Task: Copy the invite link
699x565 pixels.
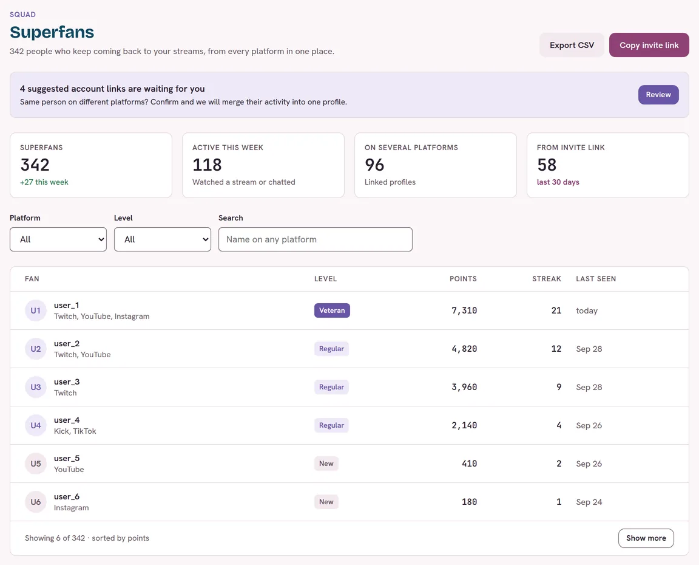Action: 649,45
